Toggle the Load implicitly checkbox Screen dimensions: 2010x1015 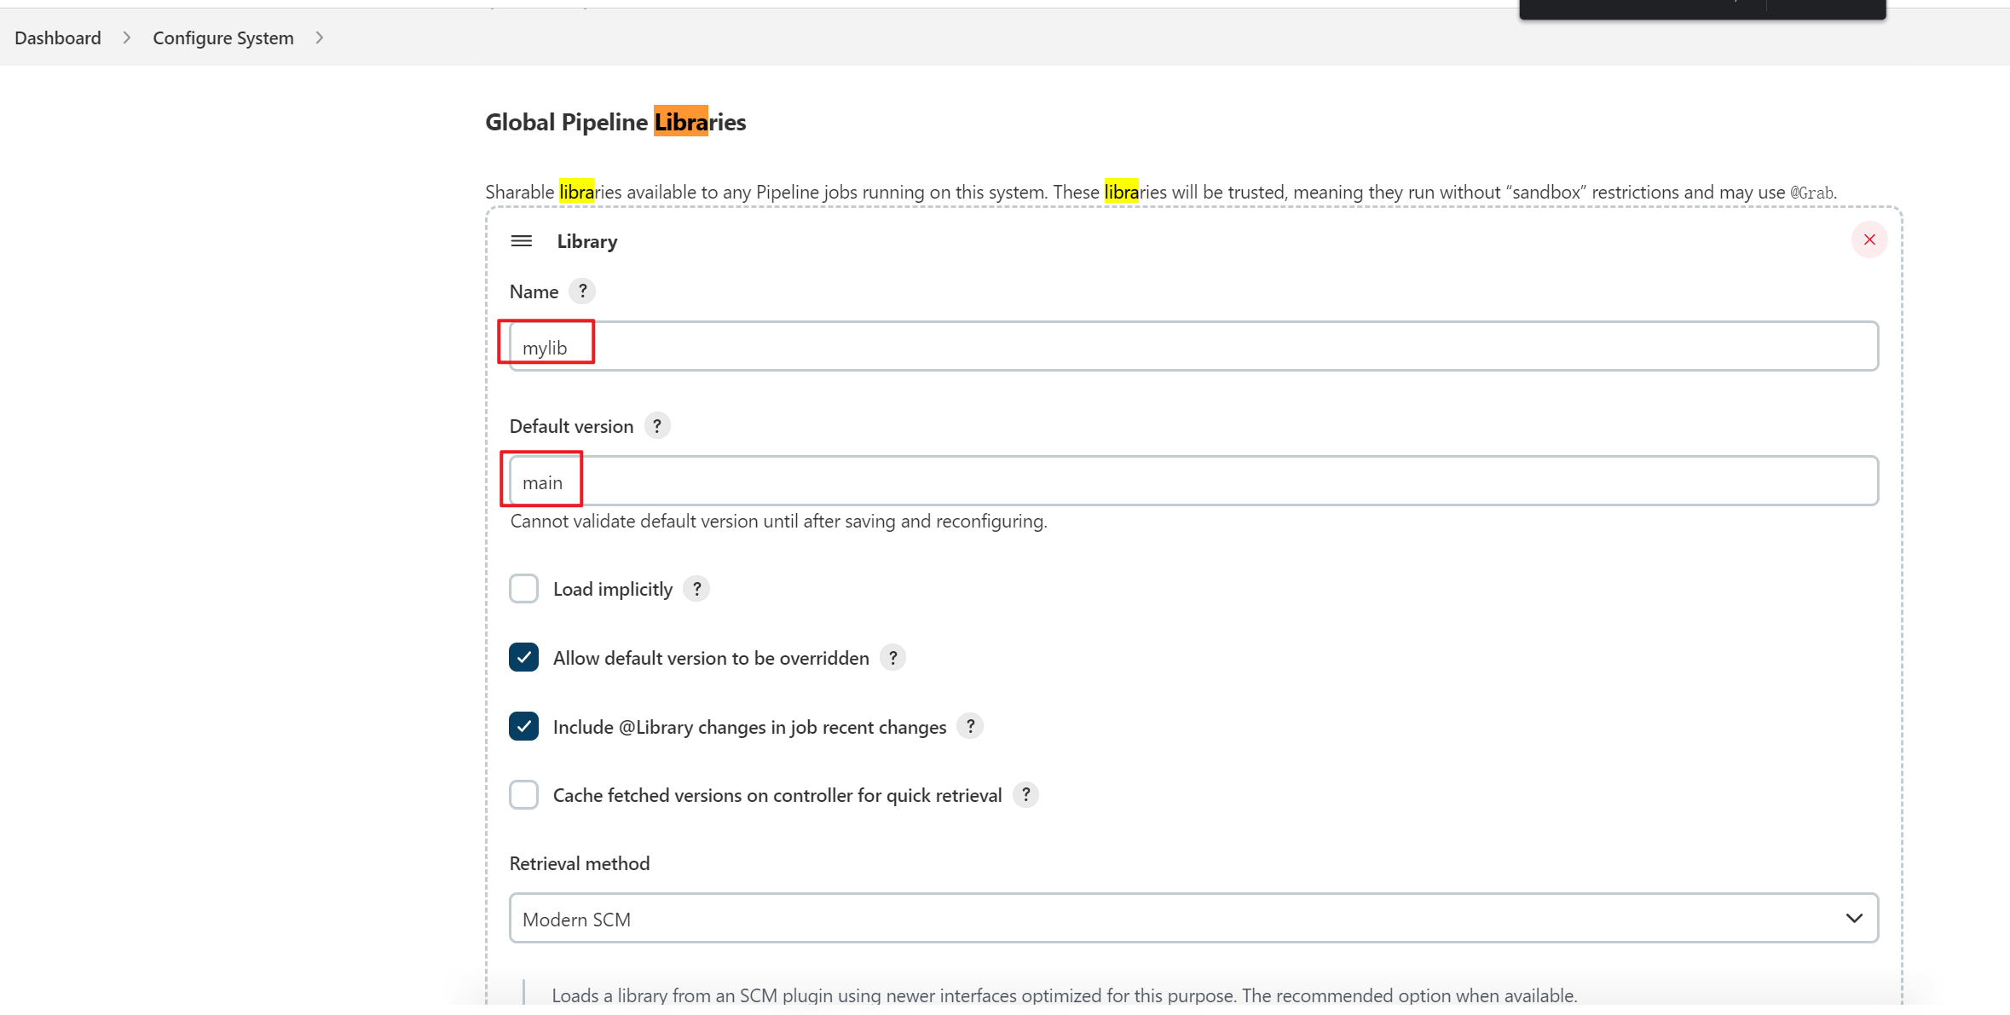523,589
